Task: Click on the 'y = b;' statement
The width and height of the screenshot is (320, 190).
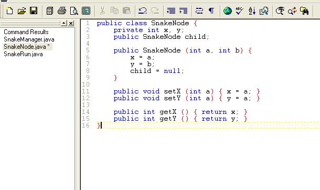Action: (143, 64)
